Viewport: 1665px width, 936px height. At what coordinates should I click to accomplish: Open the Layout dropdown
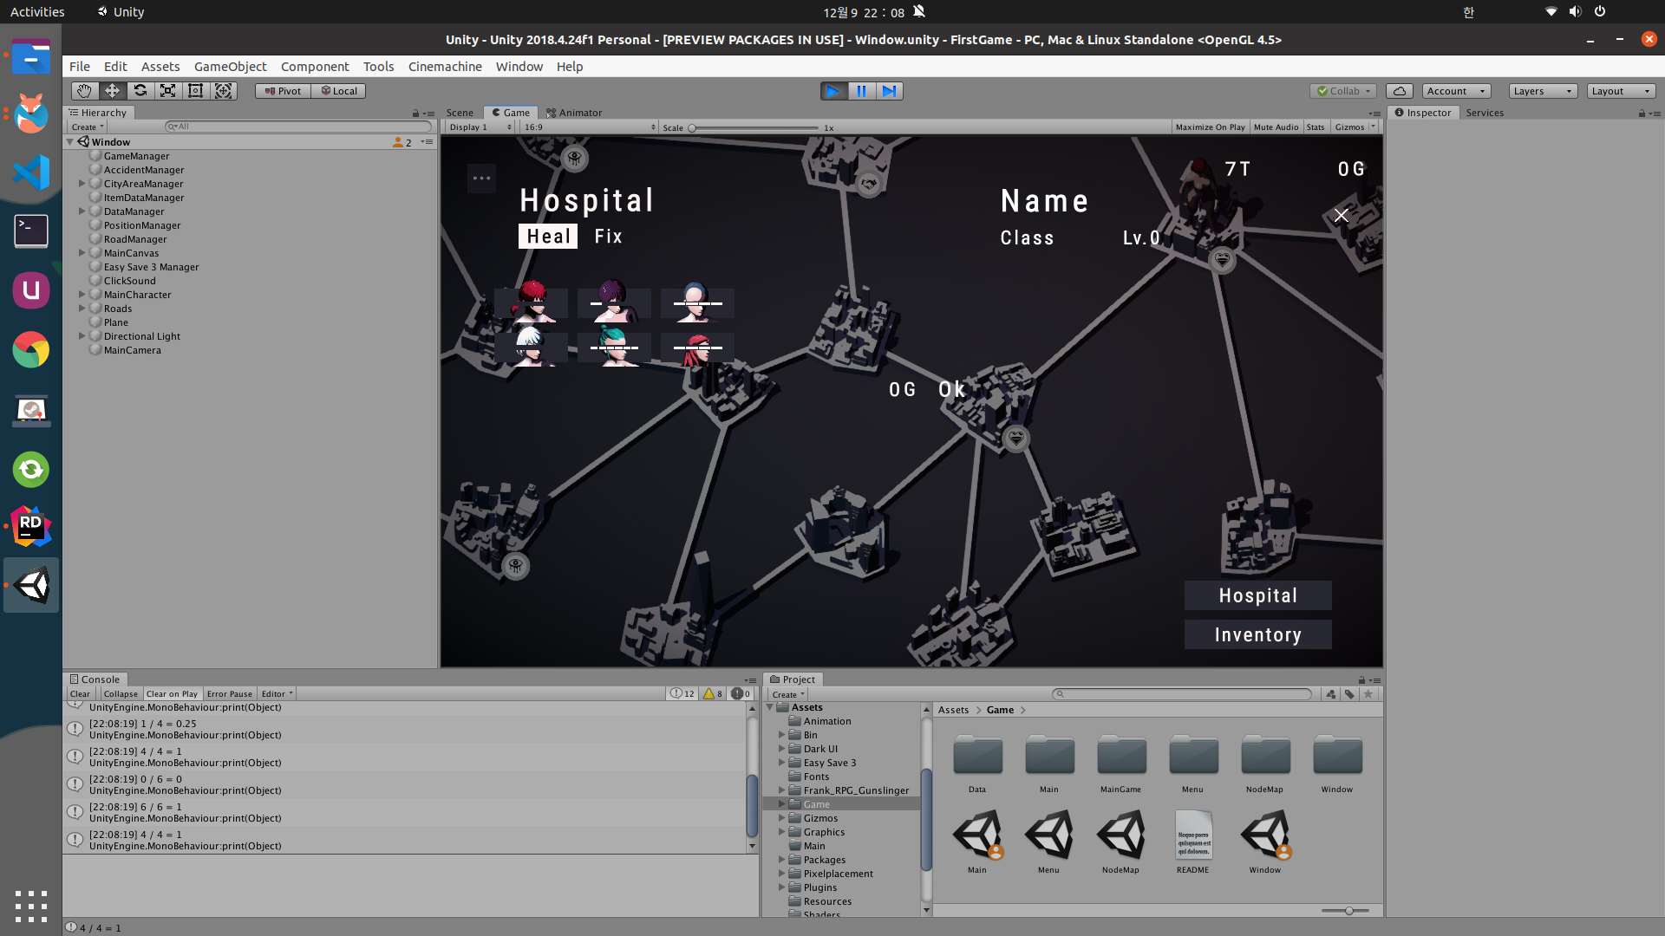[1621, 91]
